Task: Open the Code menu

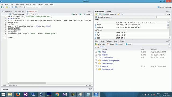Action: (x=12, y=4)
